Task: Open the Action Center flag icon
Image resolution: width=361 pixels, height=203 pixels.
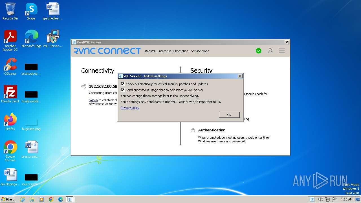Action: [x=334, y=199]
